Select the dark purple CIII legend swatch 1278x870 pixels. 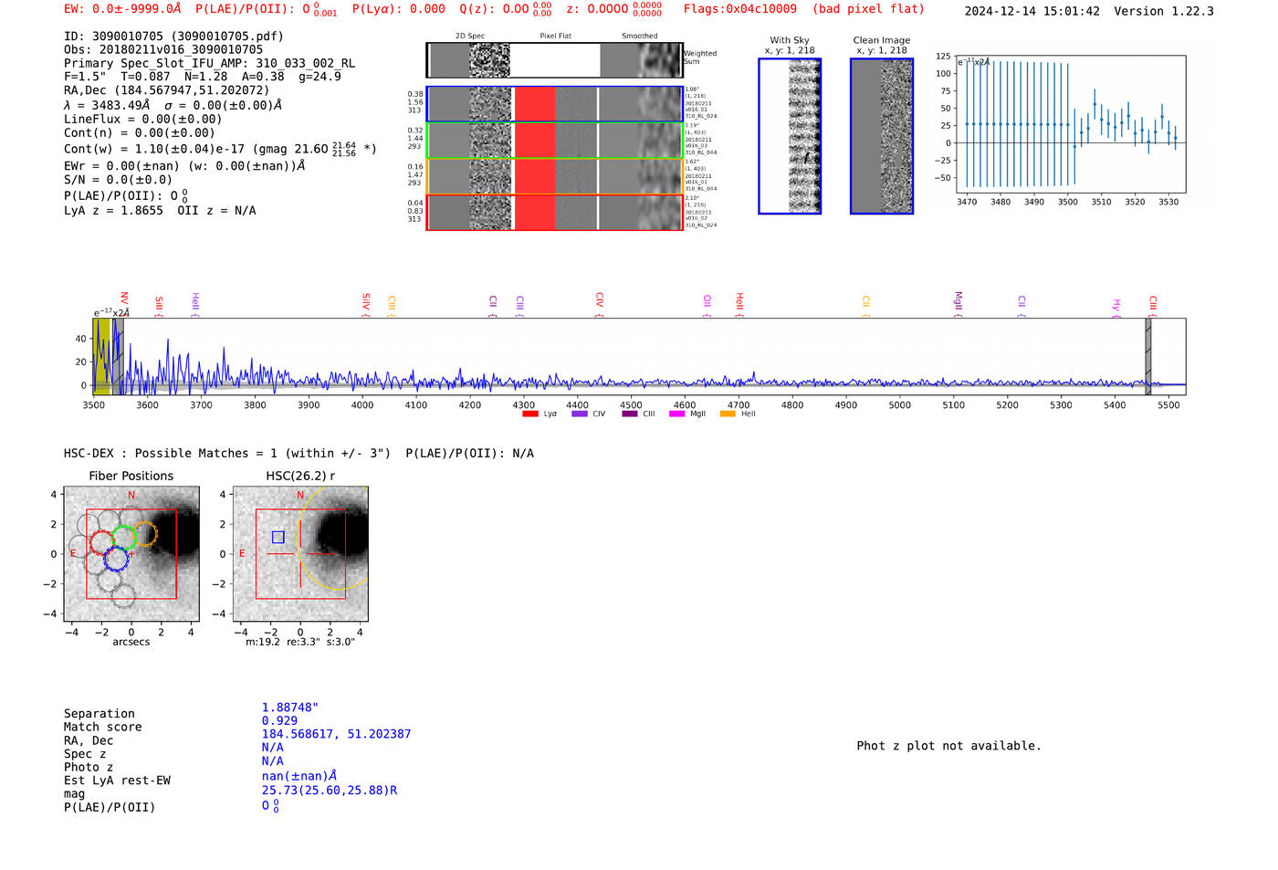pos(630,414)
